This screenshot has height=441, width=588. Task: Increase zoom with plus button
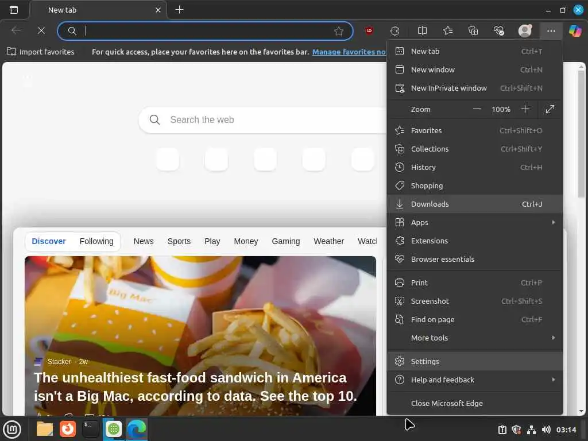pos(525,109)
